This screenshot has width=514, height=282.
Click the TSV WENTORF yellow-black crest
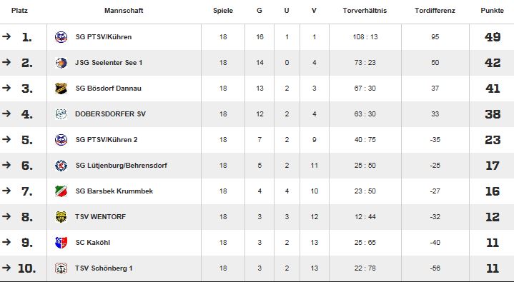click(61, 217)
